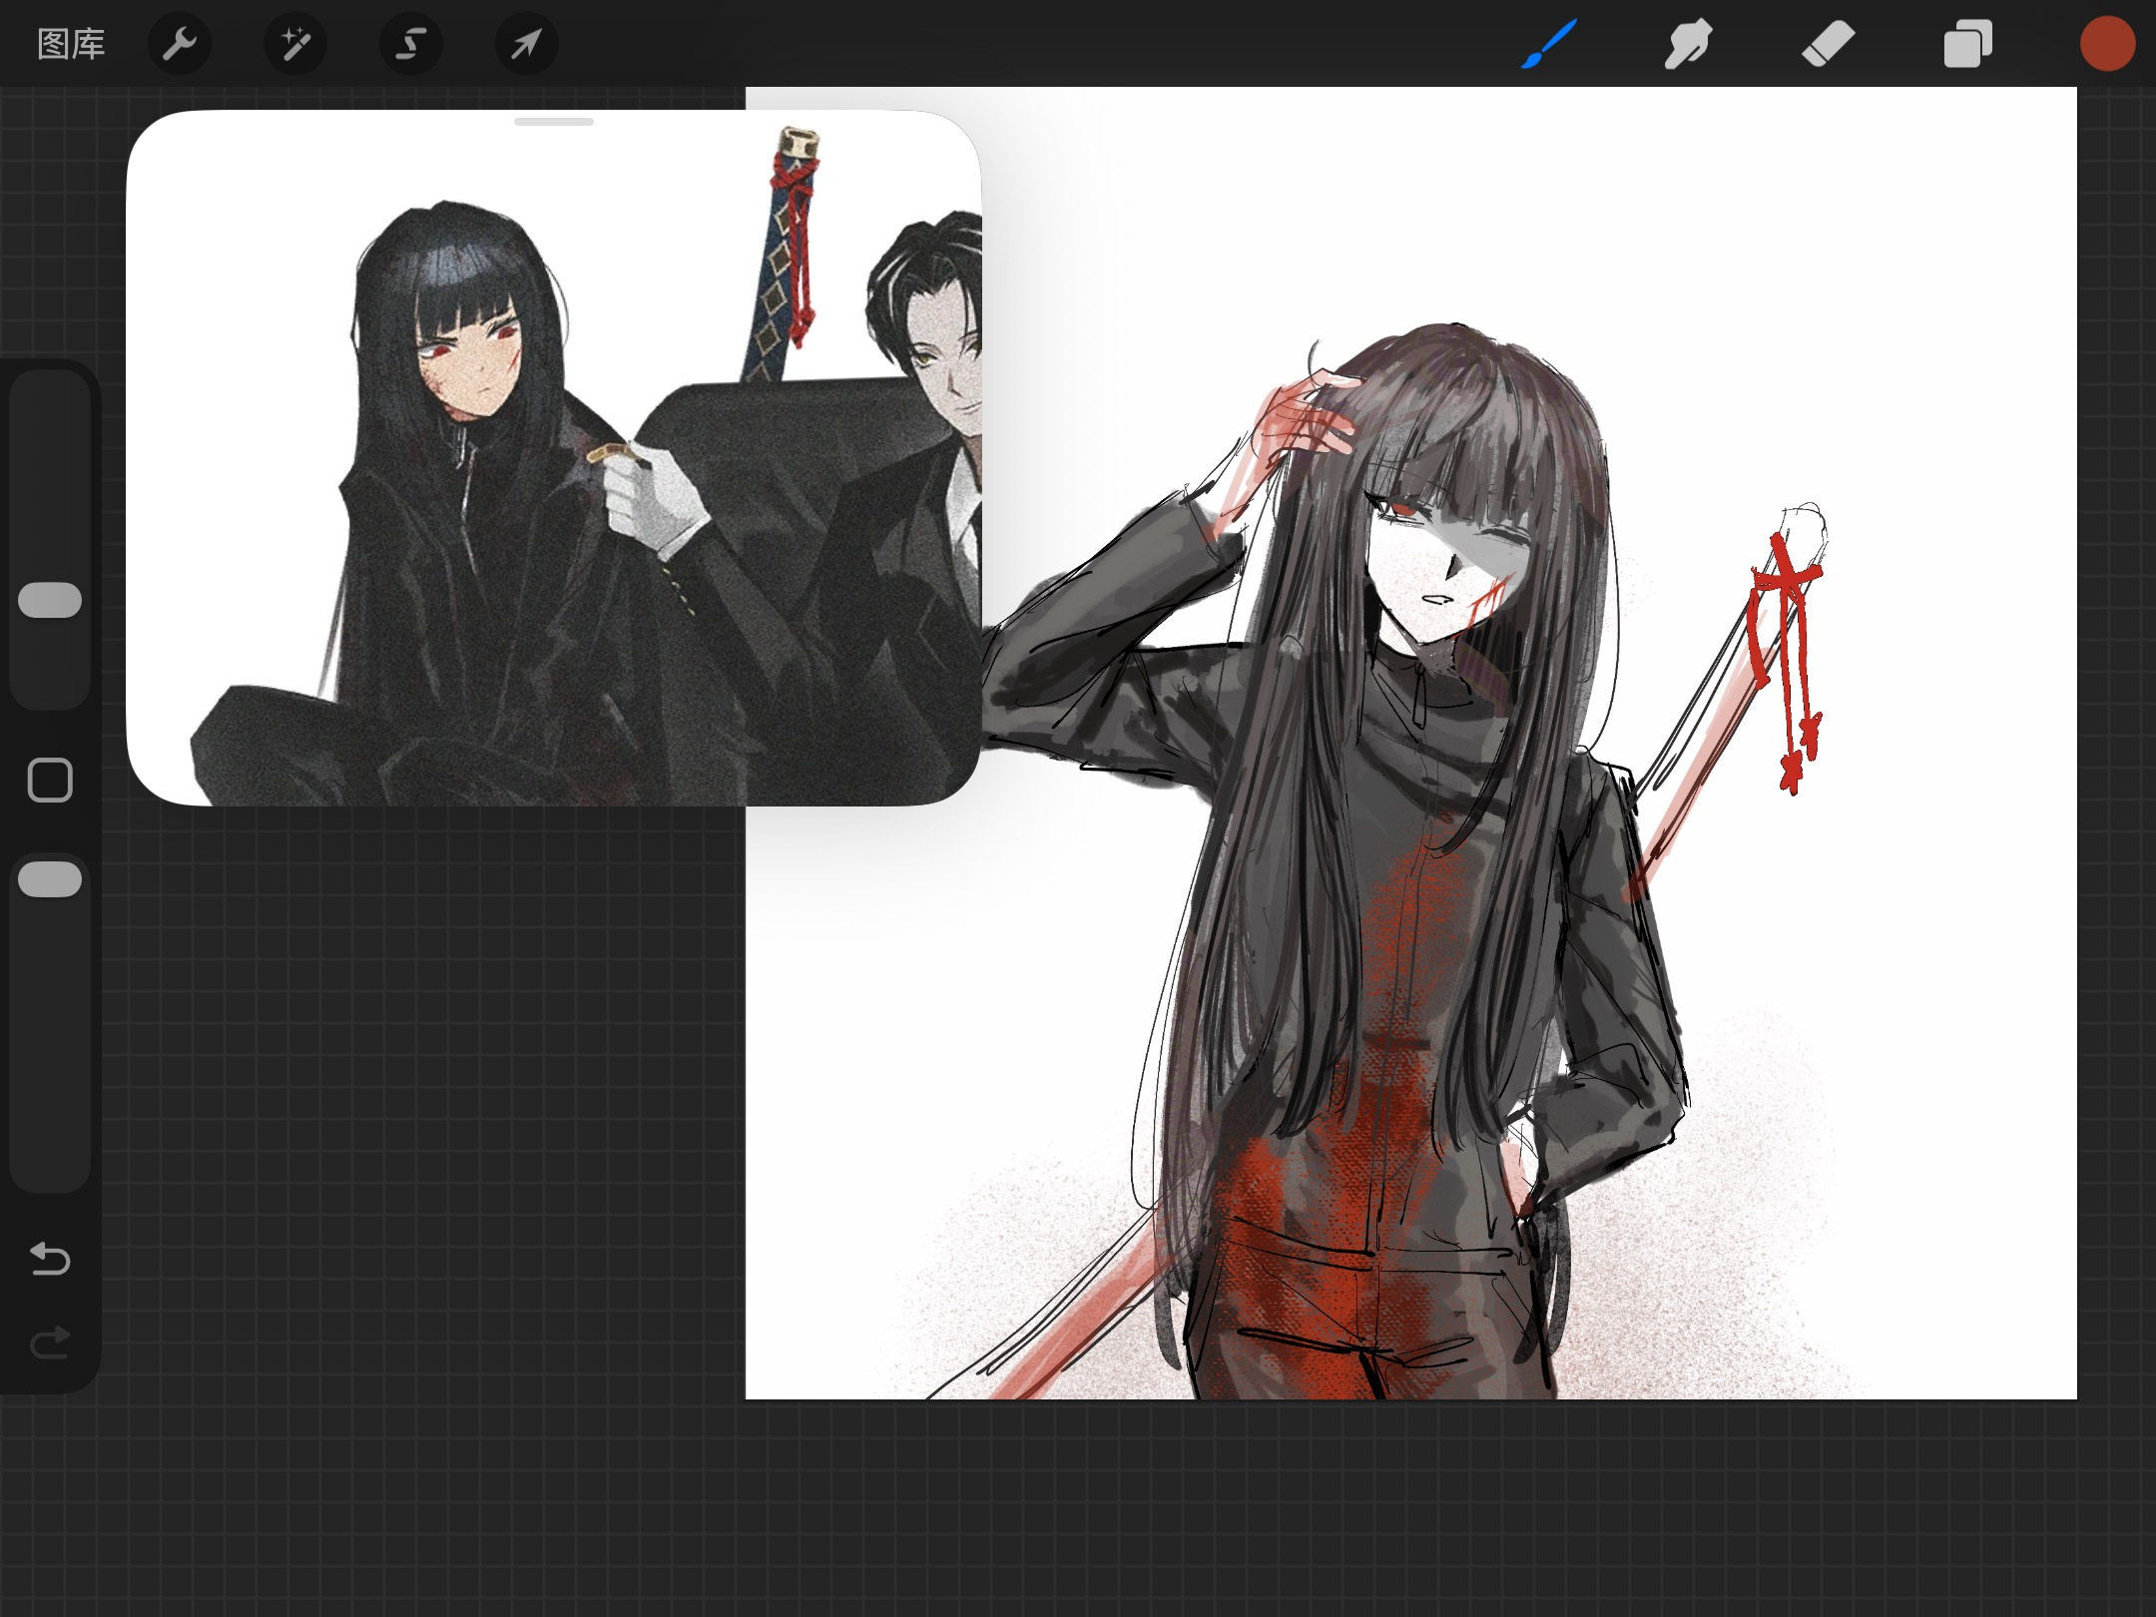The image size is (2156, 1617).
Task: Activate the Transform arrow tool
Action: pyautogui.click(x=527, y=44)
